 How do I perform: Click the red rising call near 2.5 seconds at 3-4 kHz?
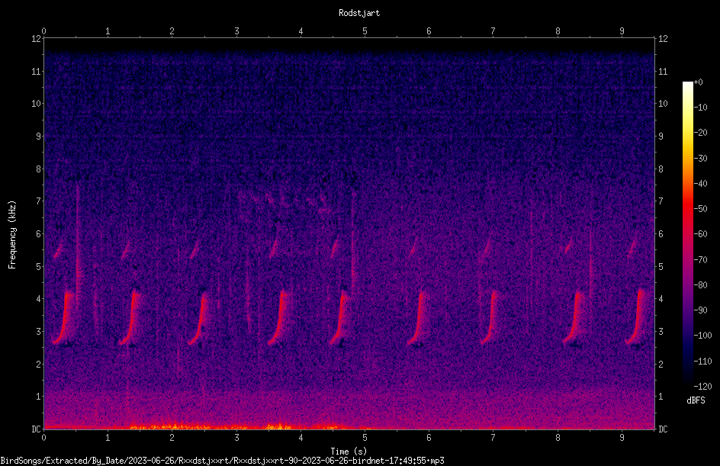pos(198,319)
